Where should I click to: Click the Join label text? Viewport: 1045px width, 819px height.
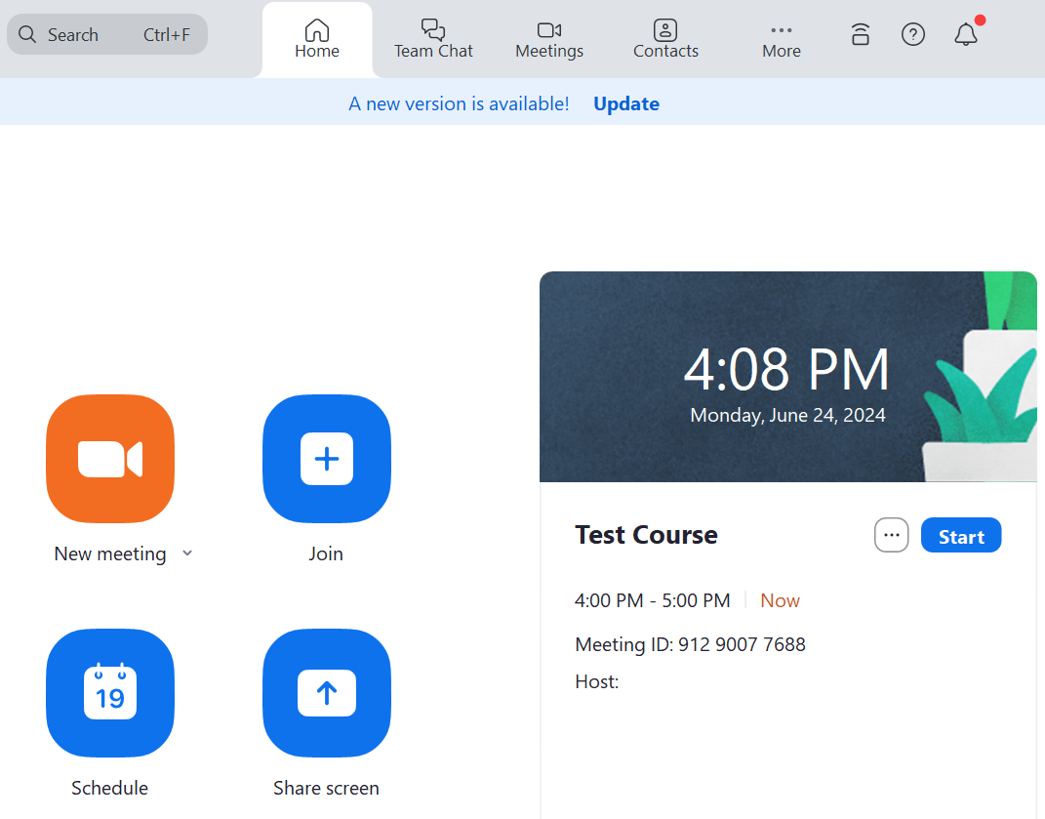click(x=326, y=553)
